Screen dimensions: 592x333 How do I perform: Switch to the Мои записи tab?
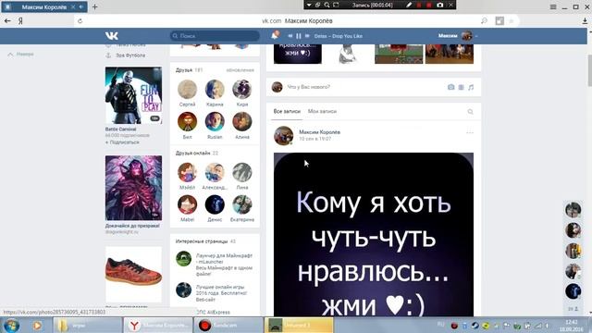(322, 111)
